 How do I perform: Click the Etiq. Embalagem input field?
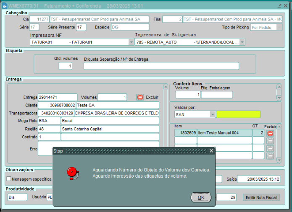(216, 95)
